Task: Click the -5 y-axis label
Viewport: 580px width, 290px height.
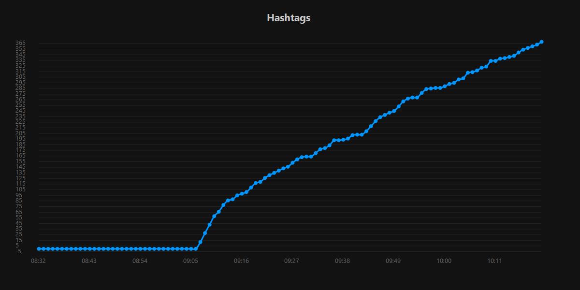Action: click(21, 251)
